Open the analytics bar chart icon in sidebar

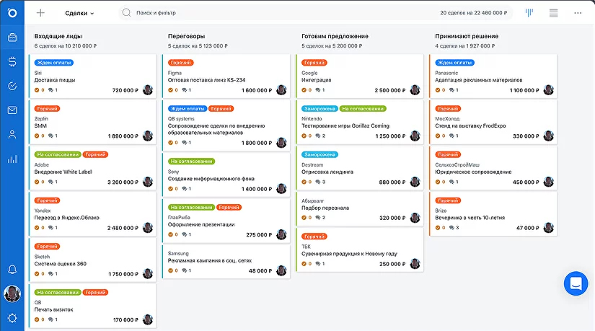click(x=12, y=159)
